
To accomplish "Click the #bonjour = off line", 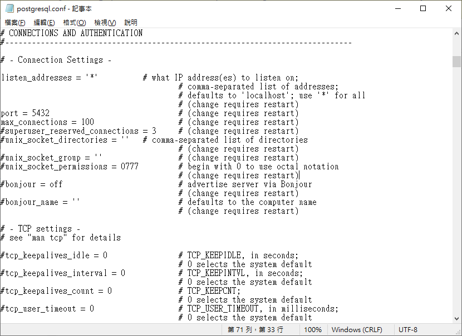I will coord(32,184).
